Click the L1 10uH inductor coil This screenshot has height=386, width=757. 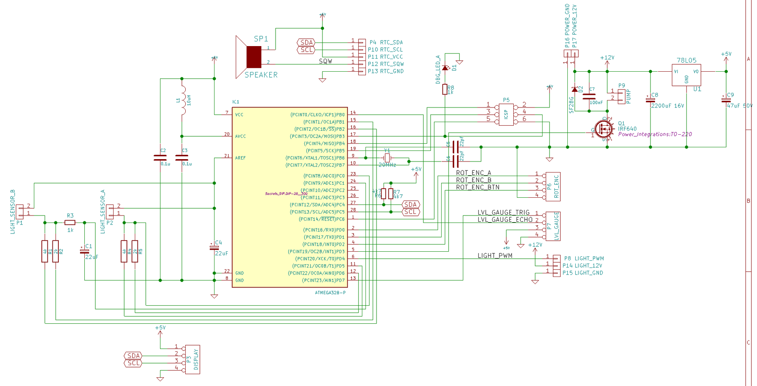point(183,100)
